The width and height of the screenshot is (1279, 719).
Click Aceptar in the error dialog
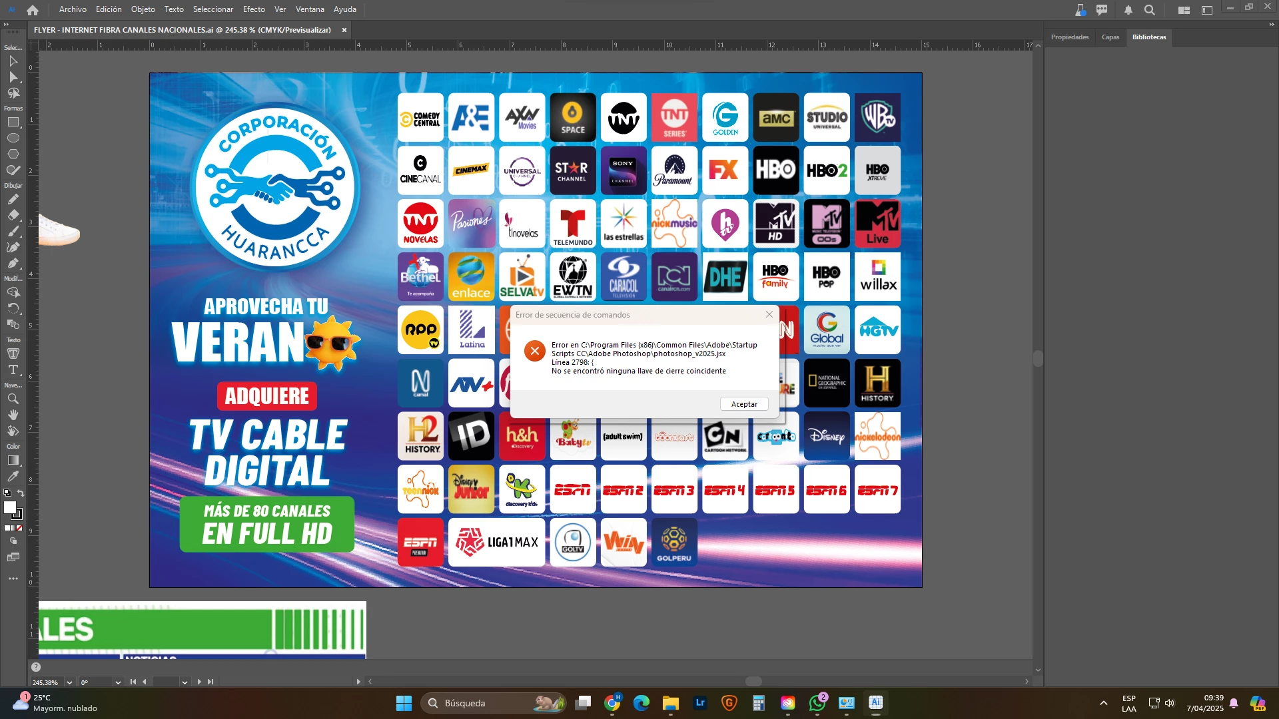[744, 404]
